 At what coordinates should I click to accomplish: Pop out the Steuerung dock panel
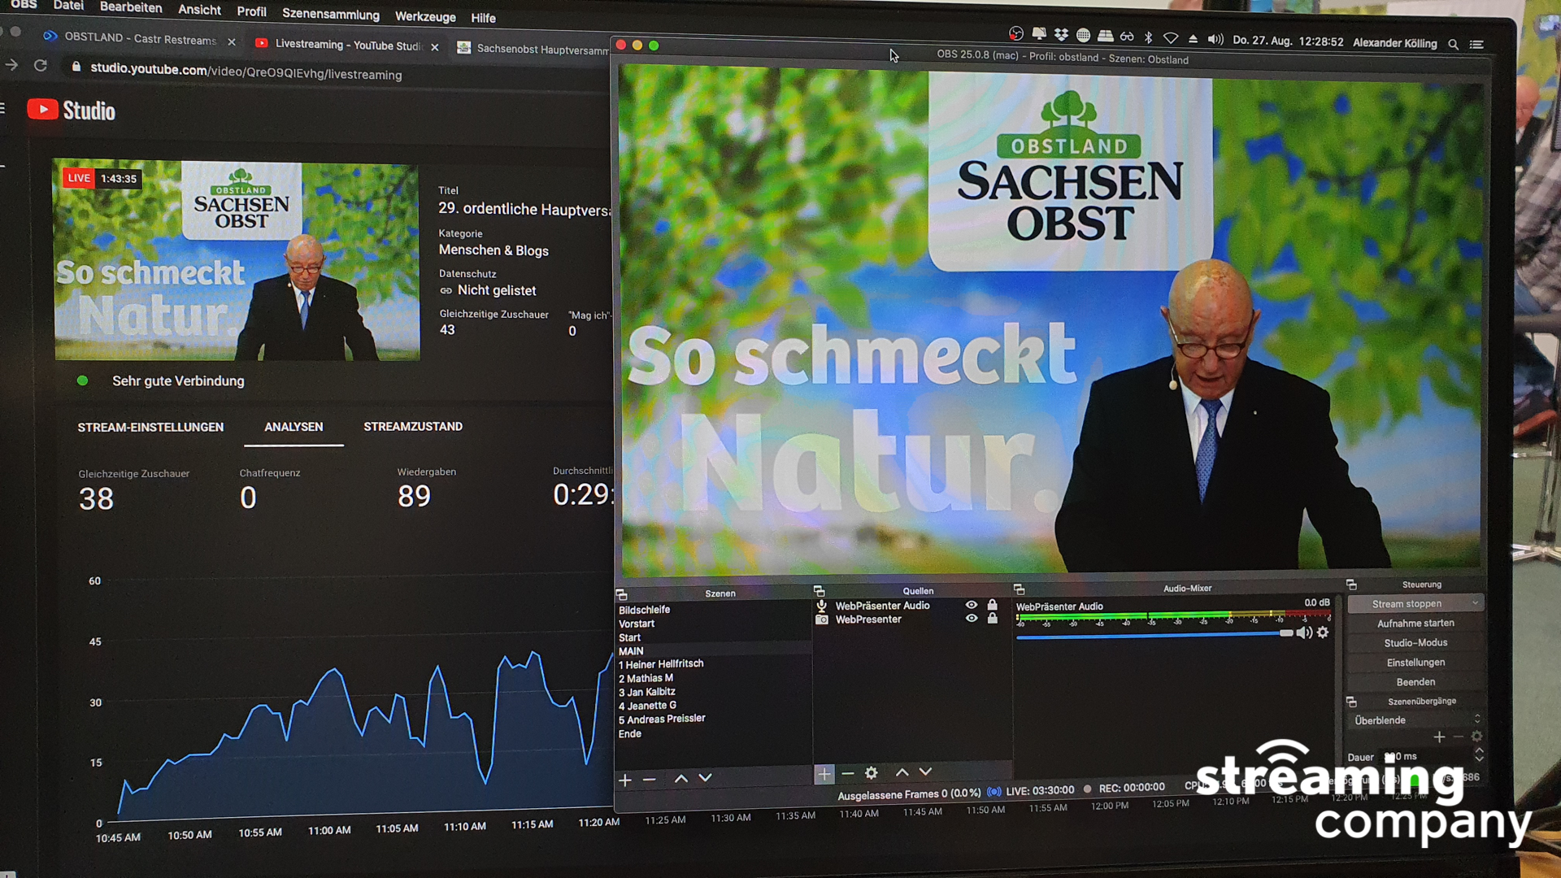[1351, 585]
